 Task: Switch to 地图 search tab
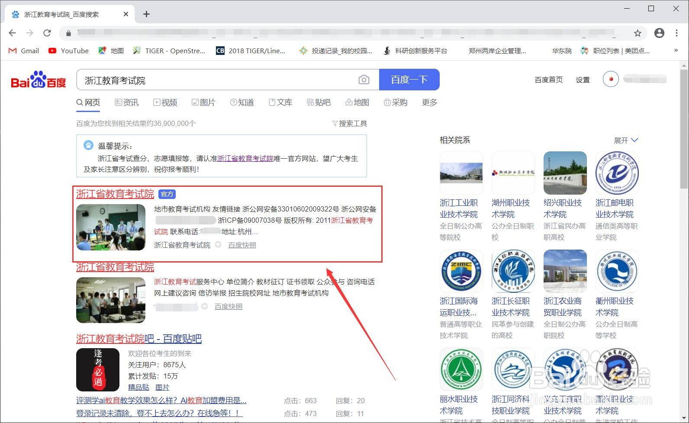(x=357, y=103)
